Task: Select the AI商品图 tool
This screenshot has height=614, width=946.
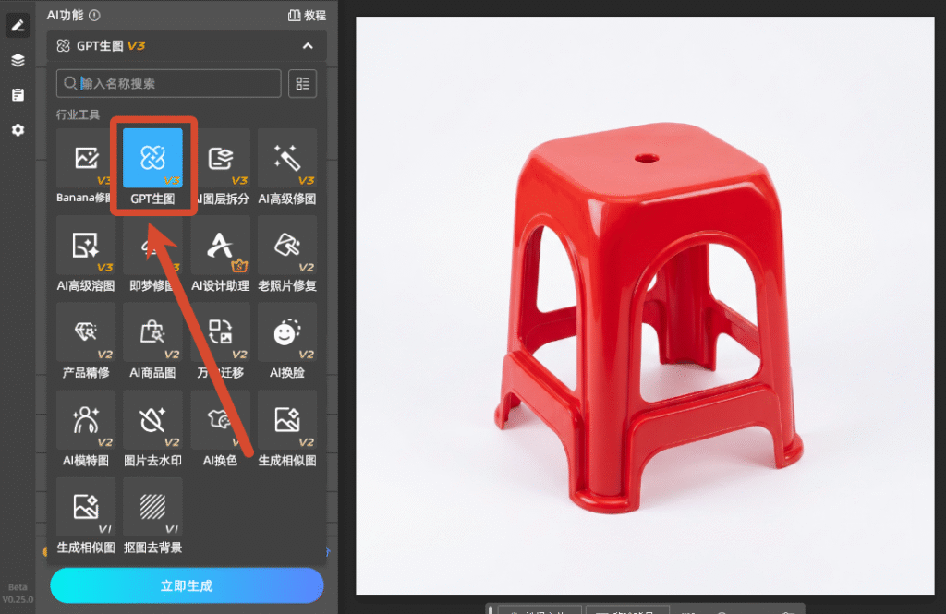Action: point(152,342)
